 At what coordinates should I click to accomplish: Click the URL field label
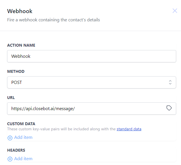pyautogui.click(x=11, y=98)
